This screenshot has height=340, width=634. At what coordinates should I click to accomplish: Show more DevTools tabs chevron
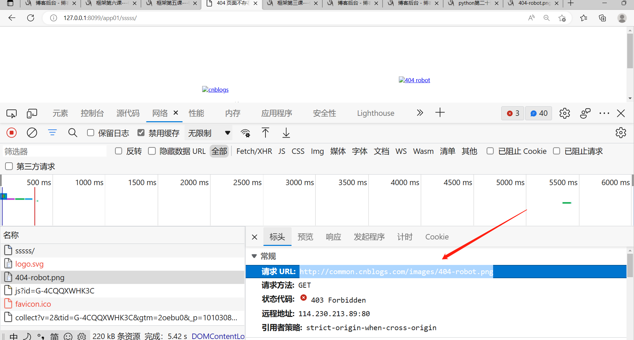[x=420, y=113]
